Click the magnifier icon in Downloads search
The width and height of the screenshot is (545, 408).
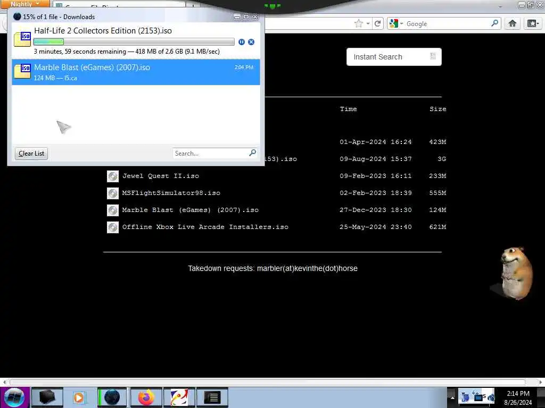[x=253, y=152]
